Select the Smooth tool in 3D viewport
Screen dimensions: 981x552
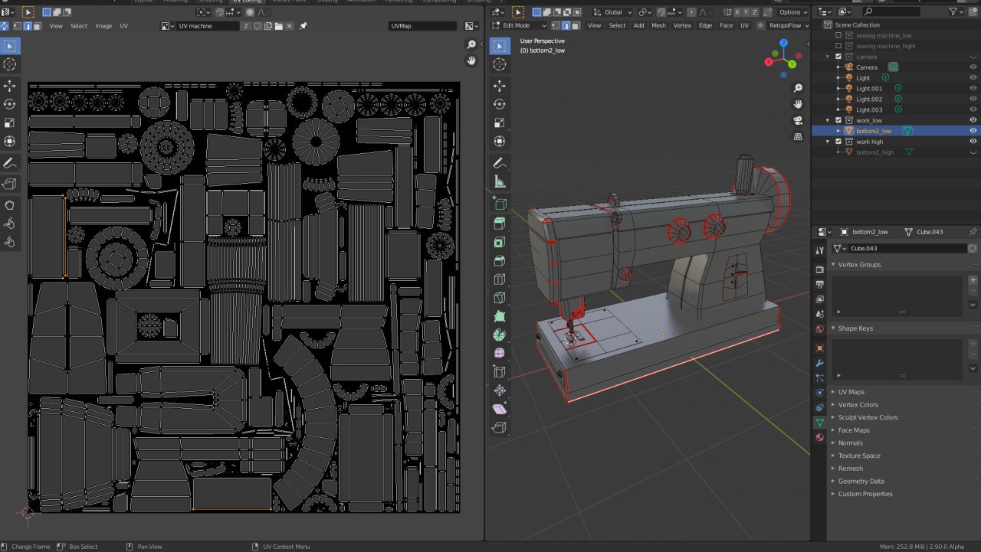coord(500,354)
